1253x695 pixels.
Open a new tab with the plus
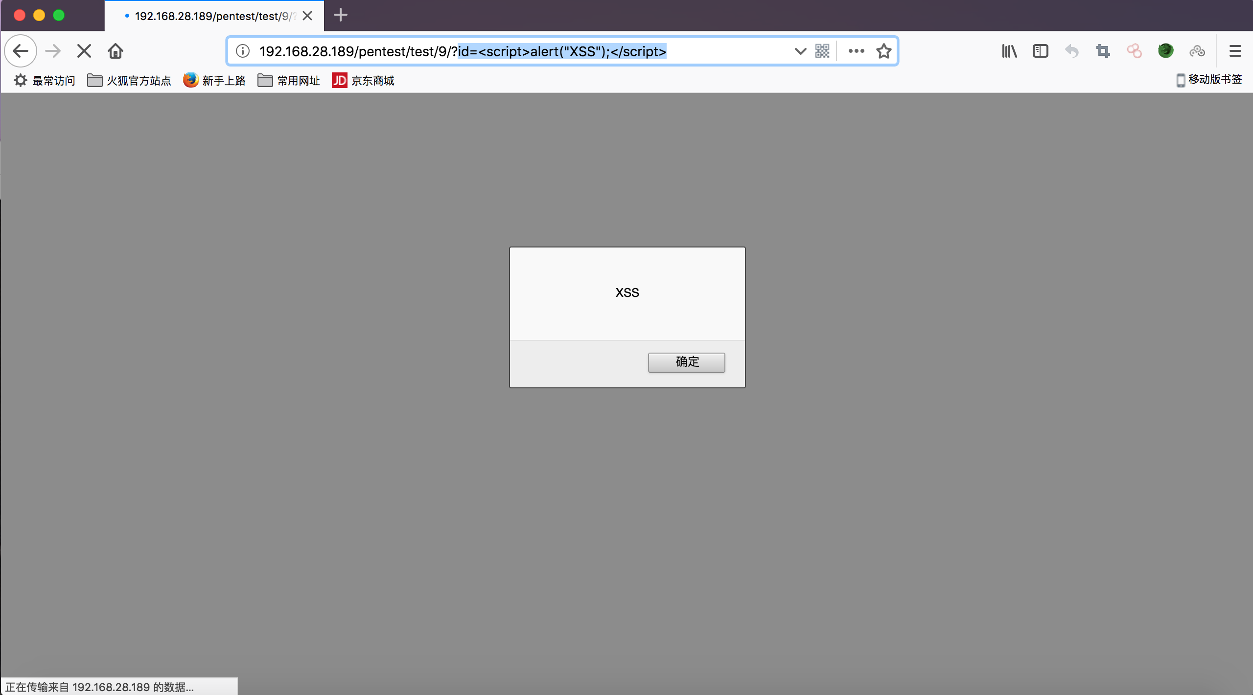click(341, 15)
